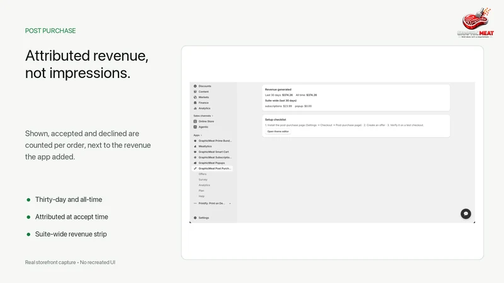Click the subscriptions: $23.99 value
The width and height of the screenshot is (504, 283).
tap(278, 106)
